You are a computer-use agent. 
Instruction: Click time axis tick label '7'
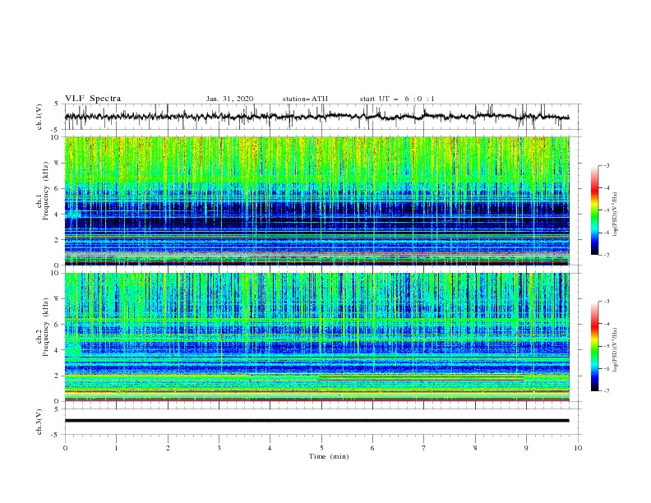[x=424, y=448]
